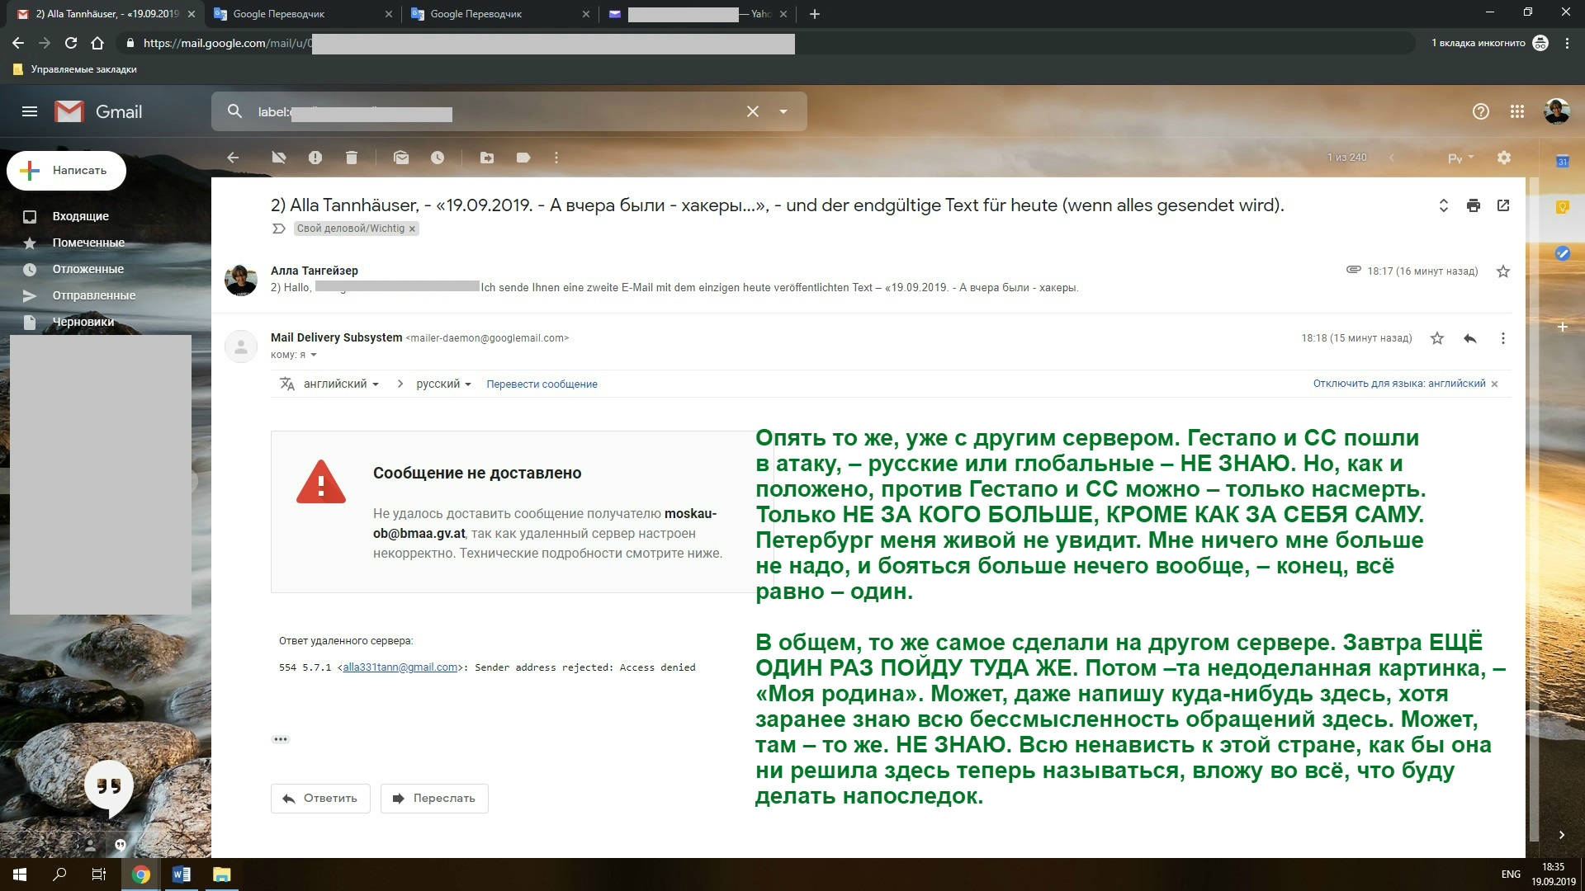The width and height of the screenshot is (1585, 891).
Task: Open Google Tasks side panel
Action: click(1562, 253)
